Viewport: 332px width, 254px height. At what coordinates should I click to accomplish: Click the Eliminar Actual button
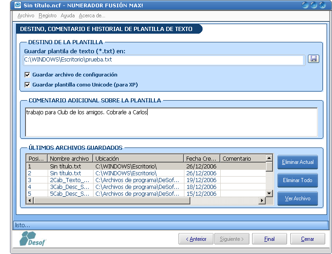click(297, 162)
